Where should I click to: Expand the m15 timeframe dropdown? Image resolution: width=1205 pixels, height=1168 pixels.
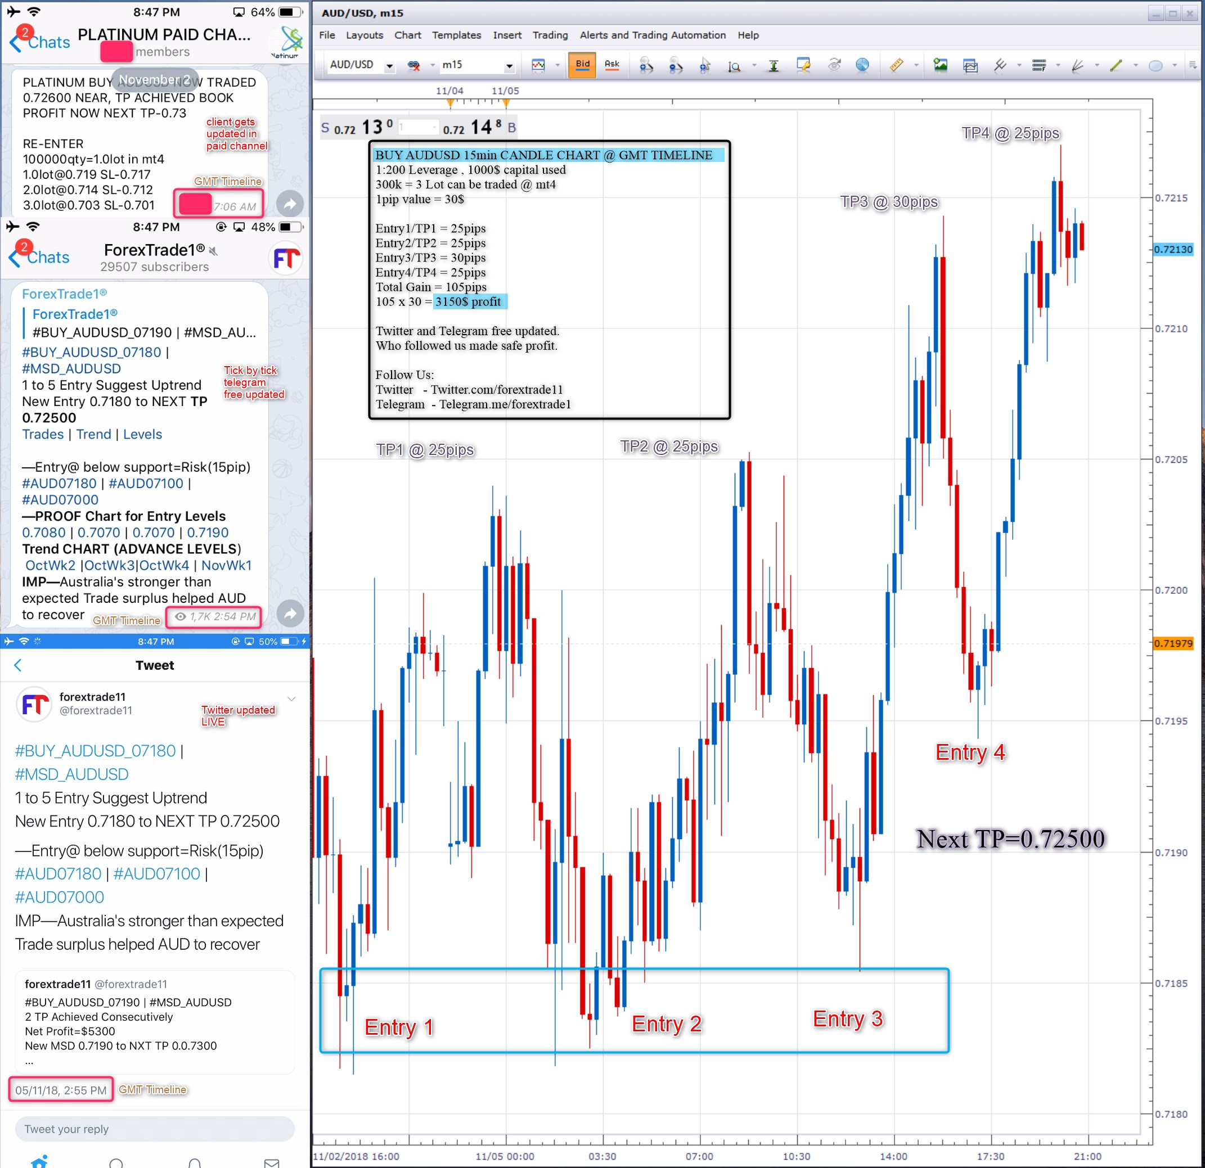tap(509, 65)
